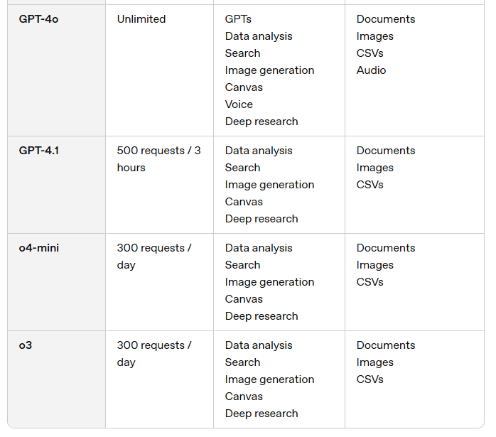Click Canvas in the o3 row
Image resolution: width=496 pixels, height=437 pixels.
[x=244, y=396]
